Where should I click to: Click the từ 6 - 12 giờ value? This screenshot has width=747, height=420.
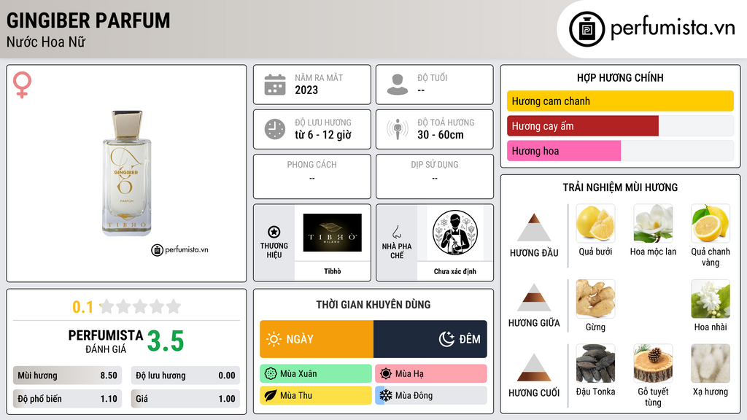pyautogui.click(x=323, y=135)
